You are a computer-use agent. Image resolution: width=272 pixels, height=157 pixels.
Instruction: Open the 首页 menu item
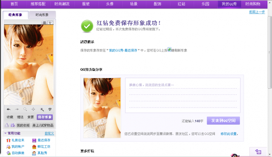14,4
